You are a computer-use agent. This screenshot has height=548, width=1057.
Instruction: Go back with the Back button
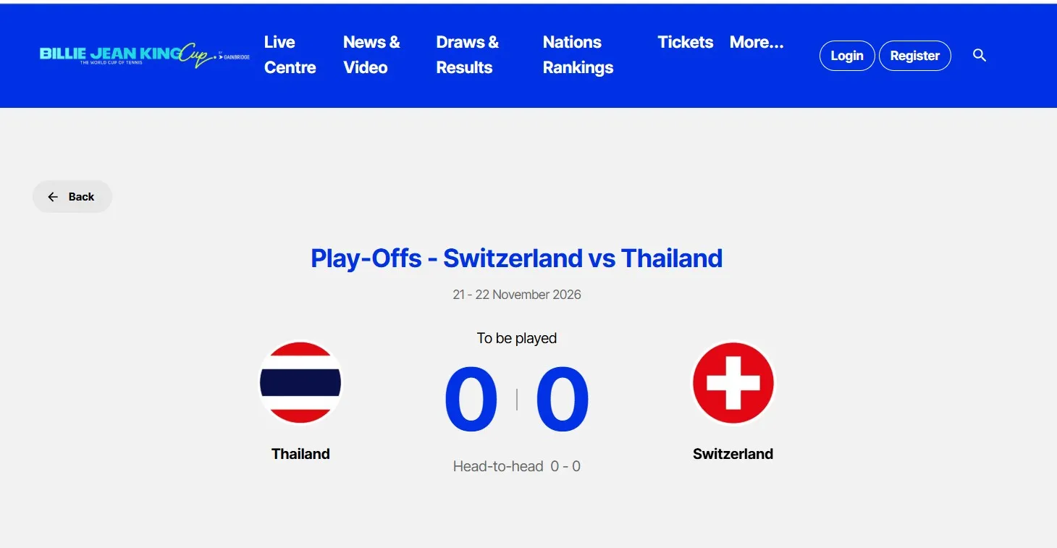pos(72,197)
